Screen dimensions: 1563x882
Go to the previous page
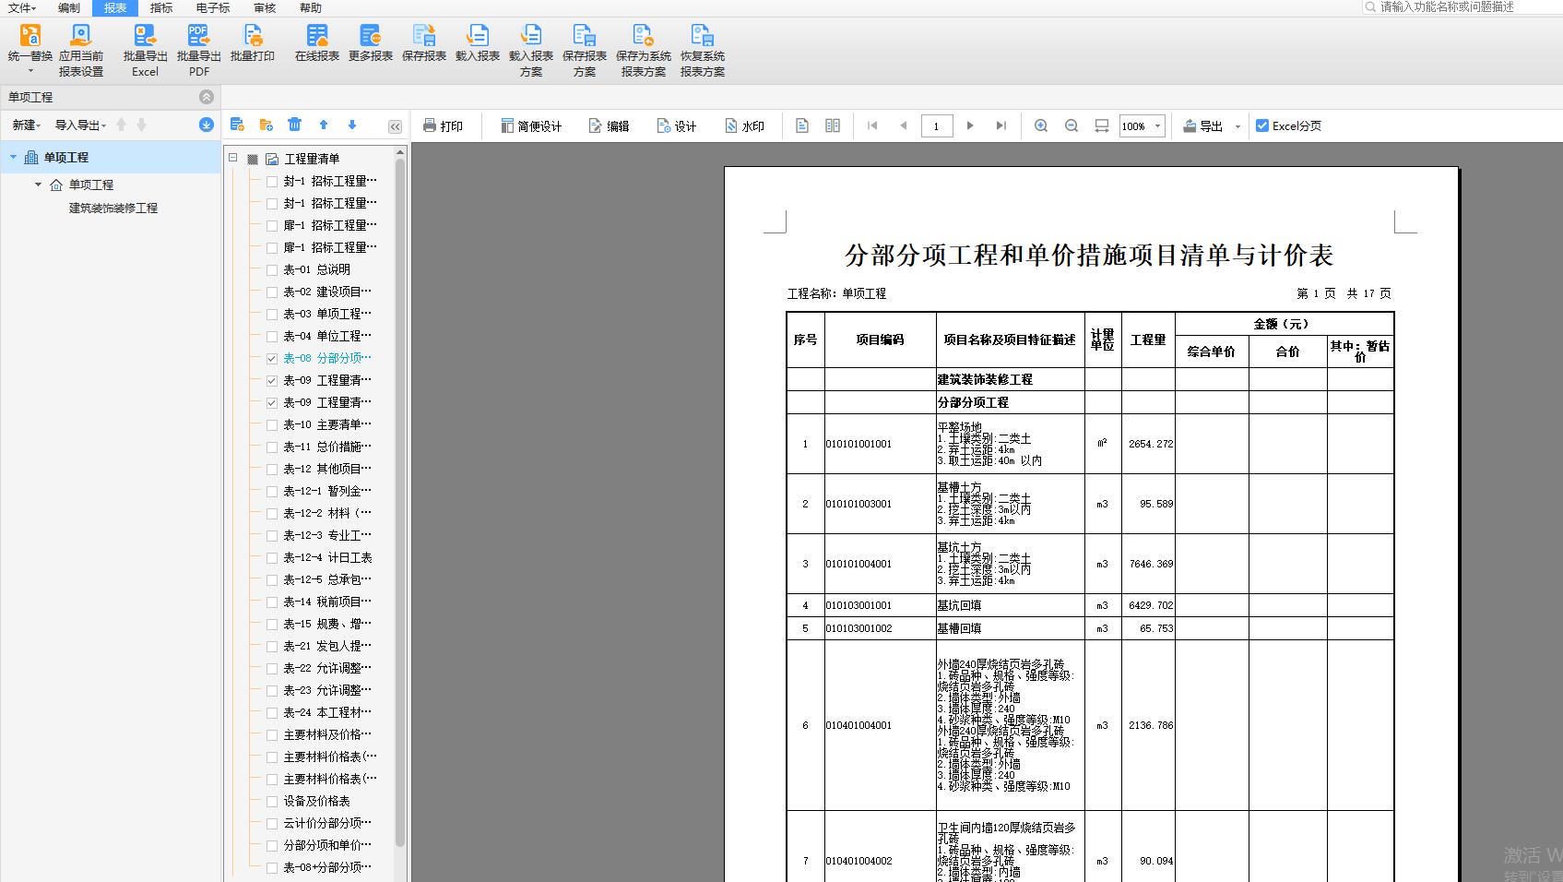[904, 125]
